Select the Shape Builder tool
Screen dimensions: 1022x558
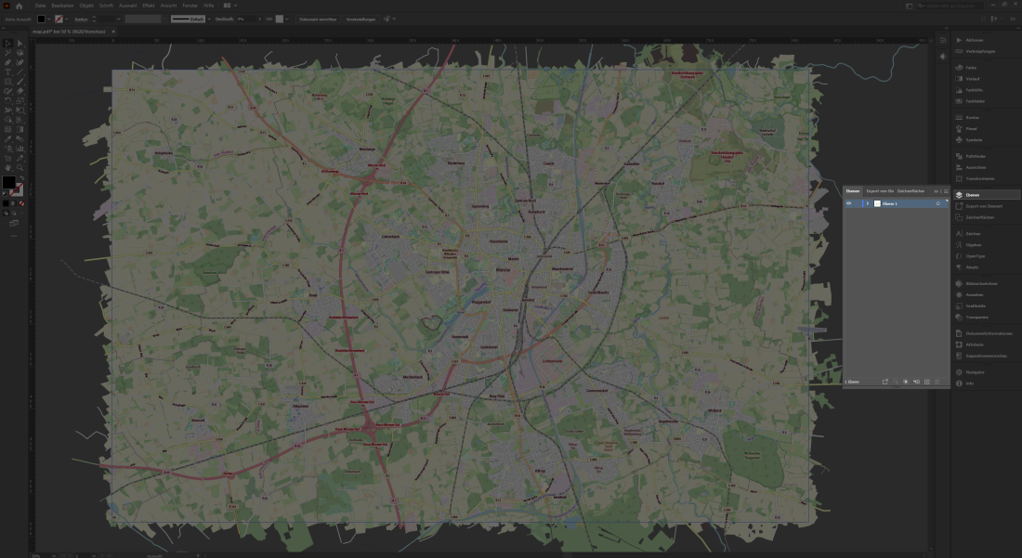click(x=7, y=119)
